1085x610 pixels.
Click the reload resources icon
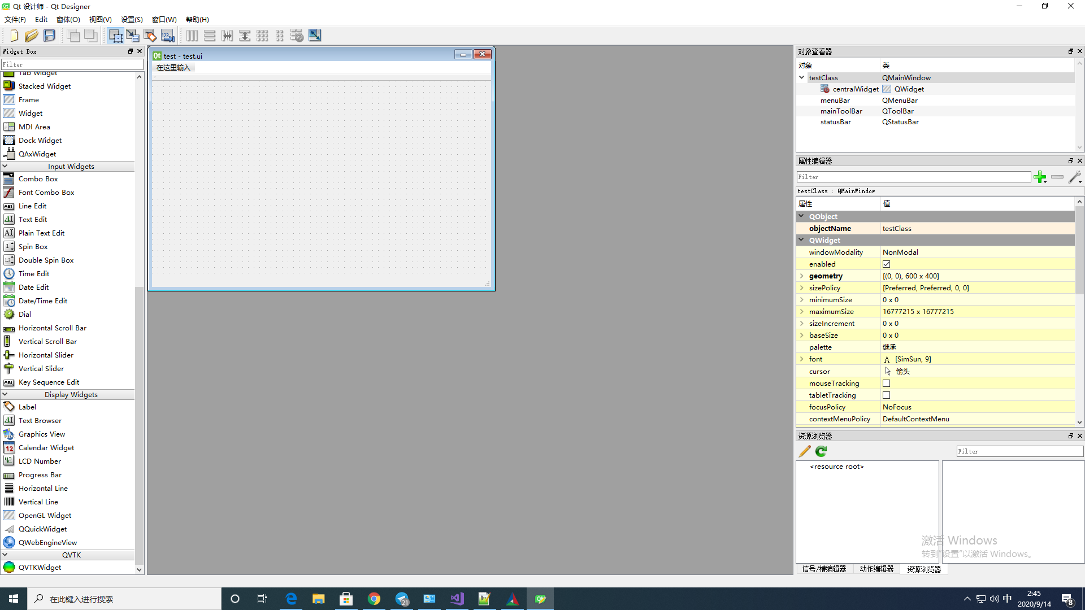[821, 451]
